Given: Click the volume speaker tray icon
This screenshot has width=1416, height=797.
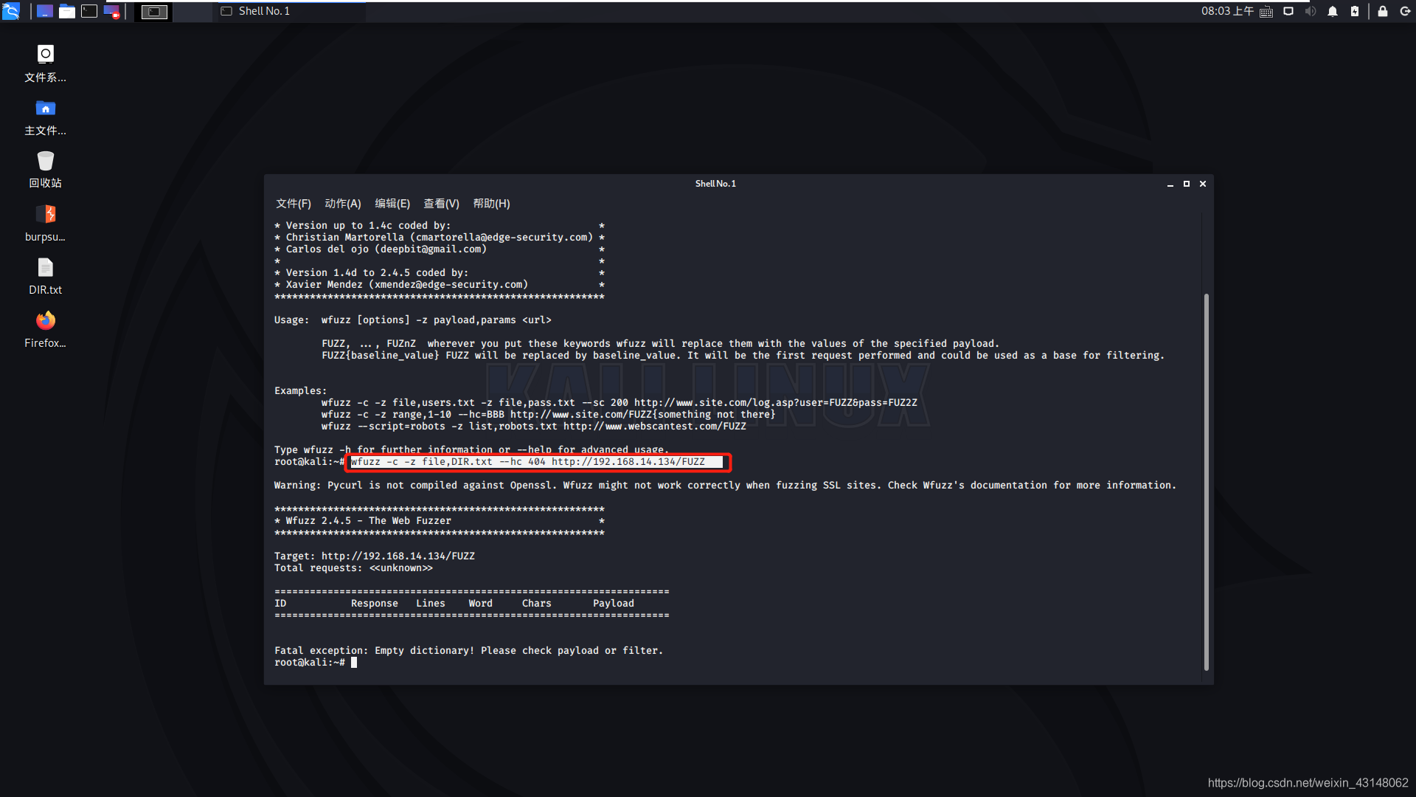Looking at the screenshot, I should (x=1311, y=11).
